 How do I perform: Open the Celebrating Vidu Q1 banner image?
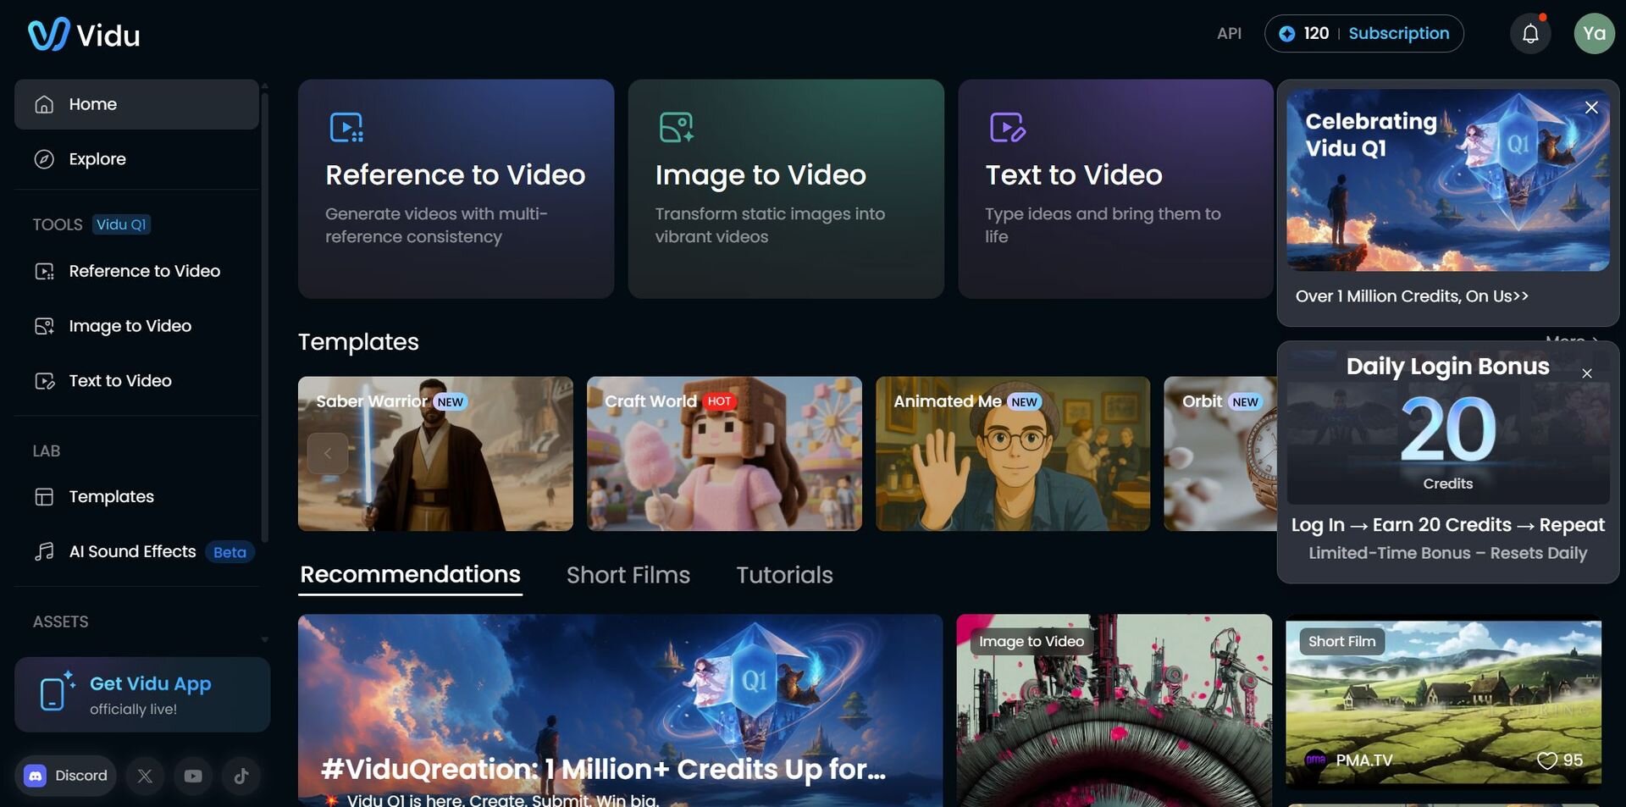[1447, 180]
